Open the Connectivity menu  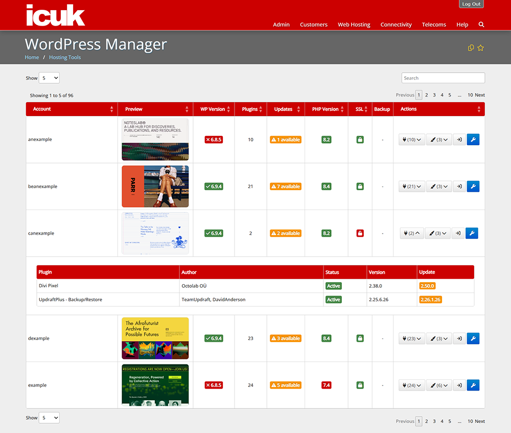[396, 25]
